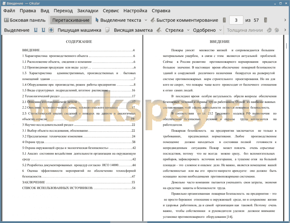Click entry '3.1 Выбор объекта исследования, обоснование'
This screenshot has width=290, height=223.
point(79,130)
